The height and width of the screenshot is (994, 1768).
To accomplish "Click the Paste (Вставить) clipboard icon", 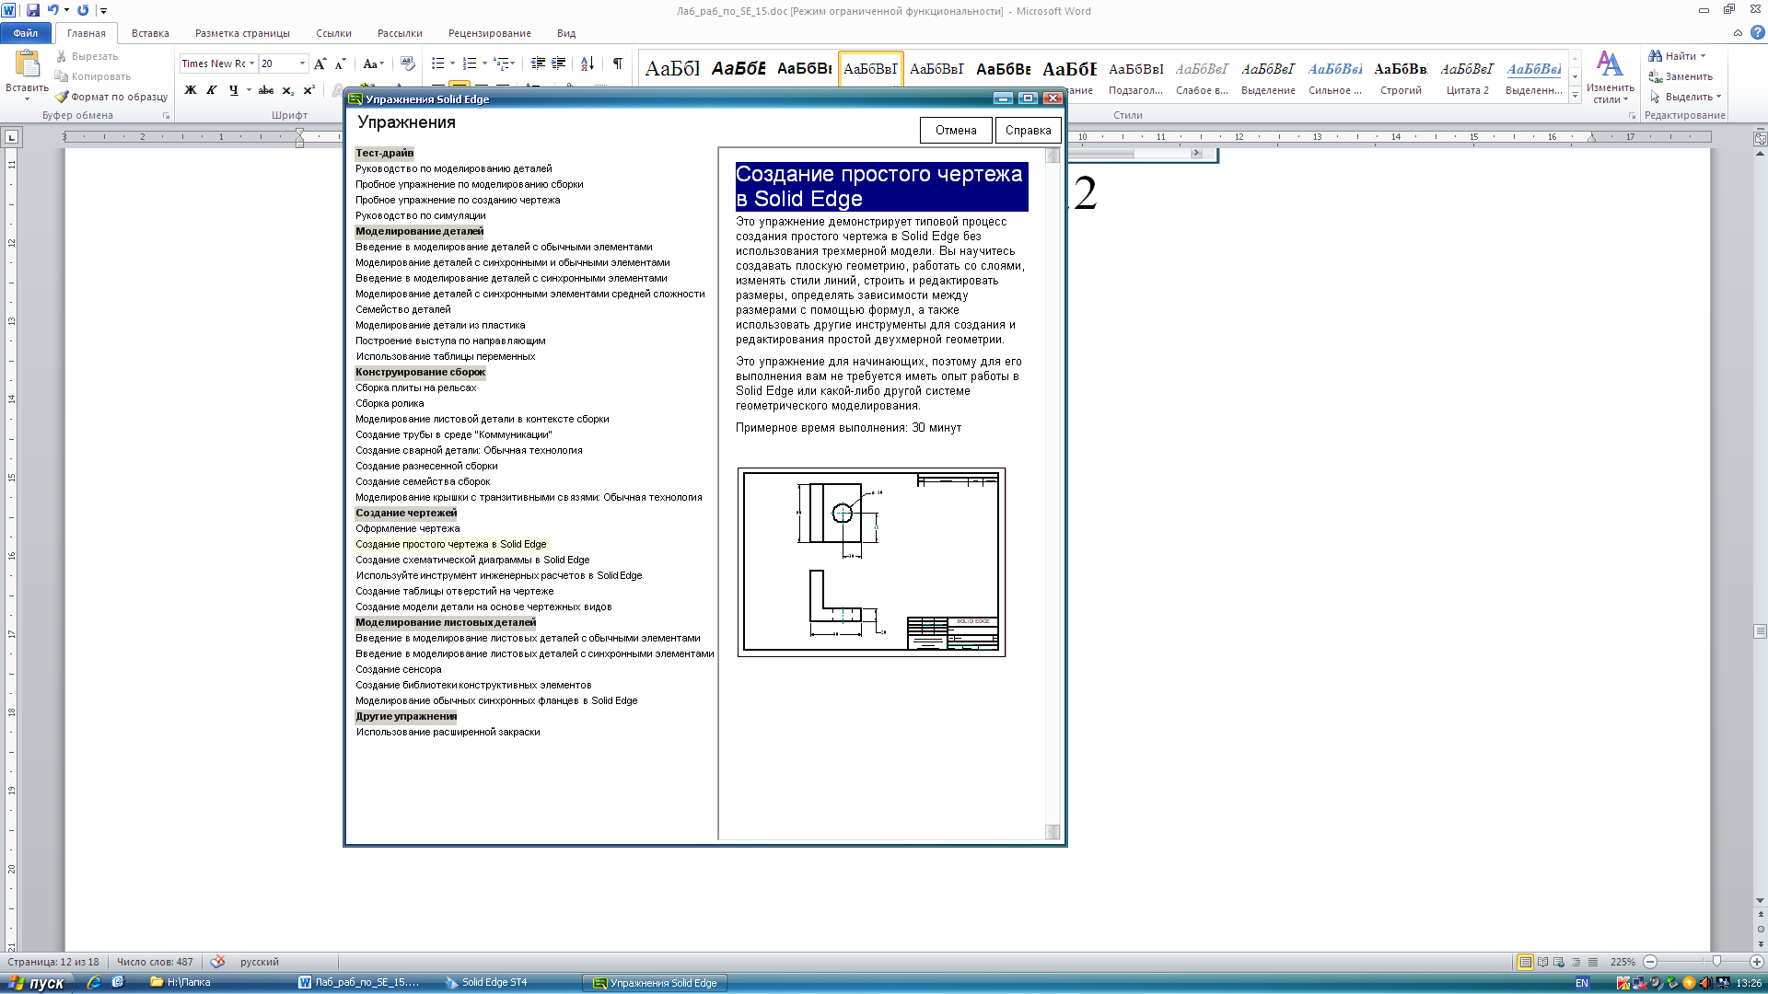I will [27, 64].
